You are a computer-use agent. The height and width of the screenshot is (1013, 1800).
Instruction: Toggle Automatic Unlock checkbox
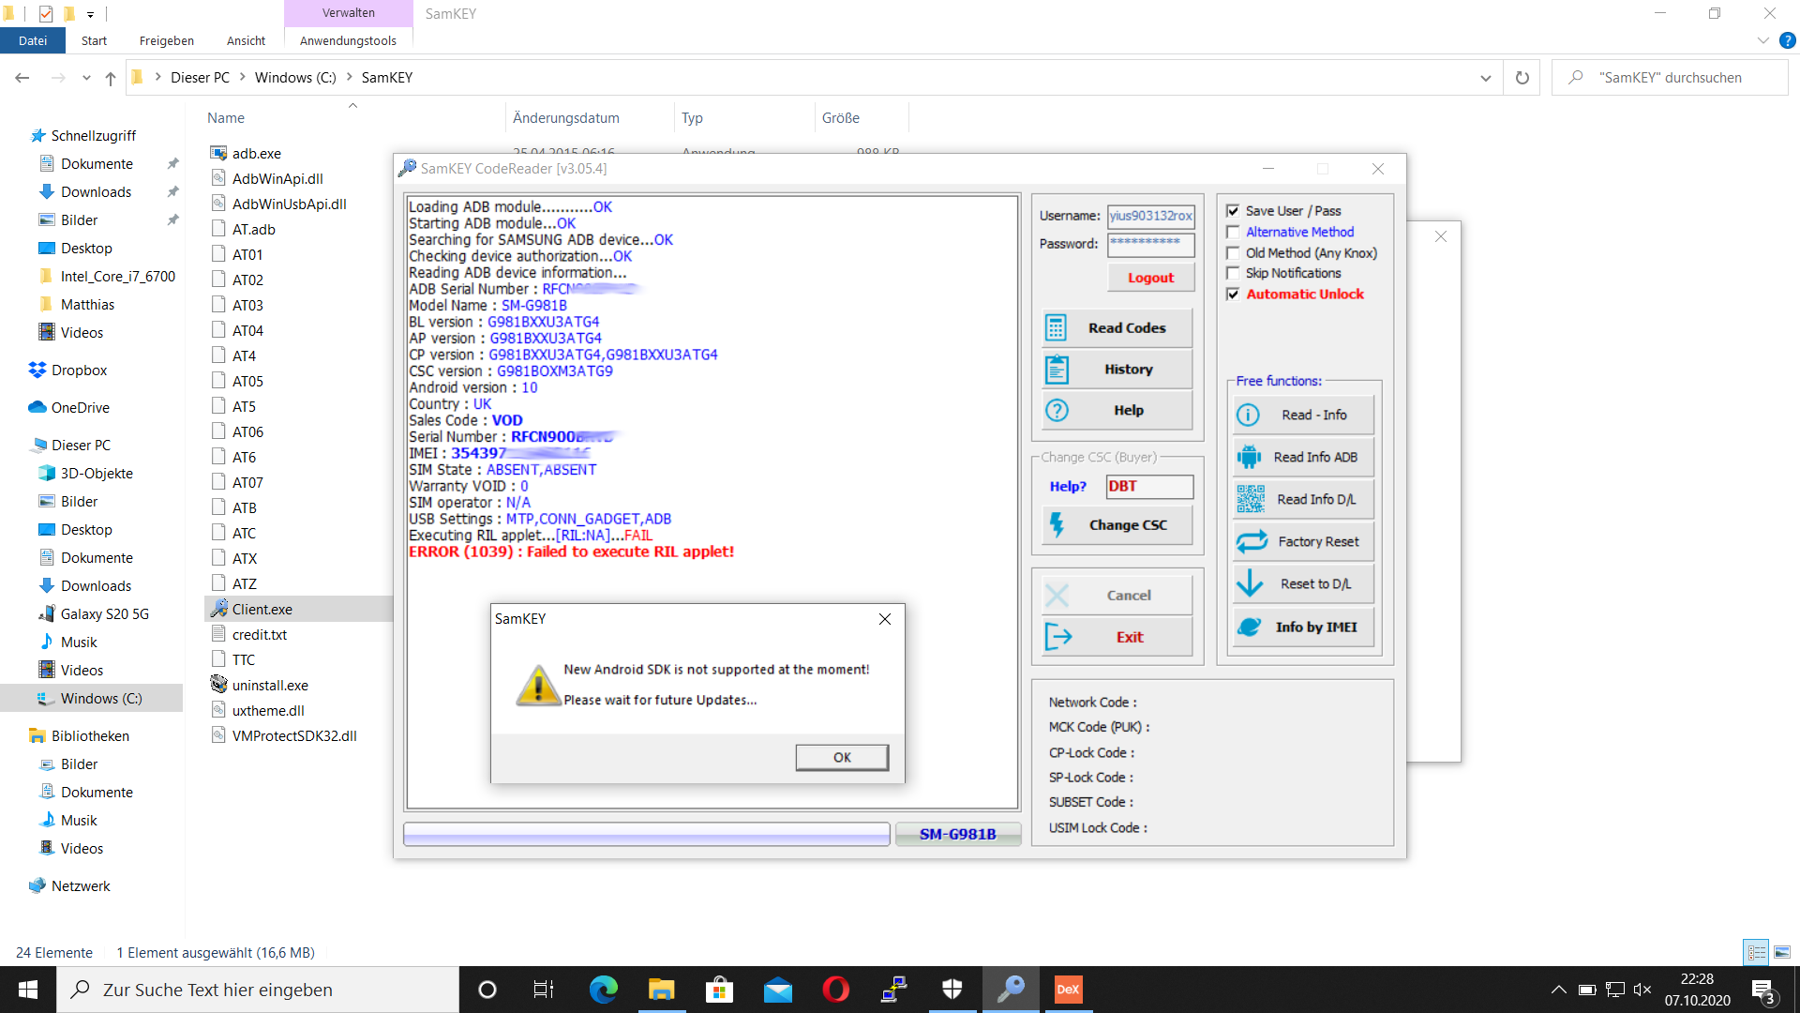1233,295
